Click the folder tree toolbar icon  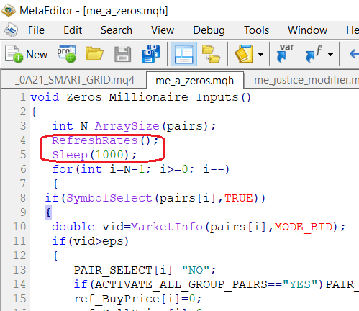coord(211,54)
